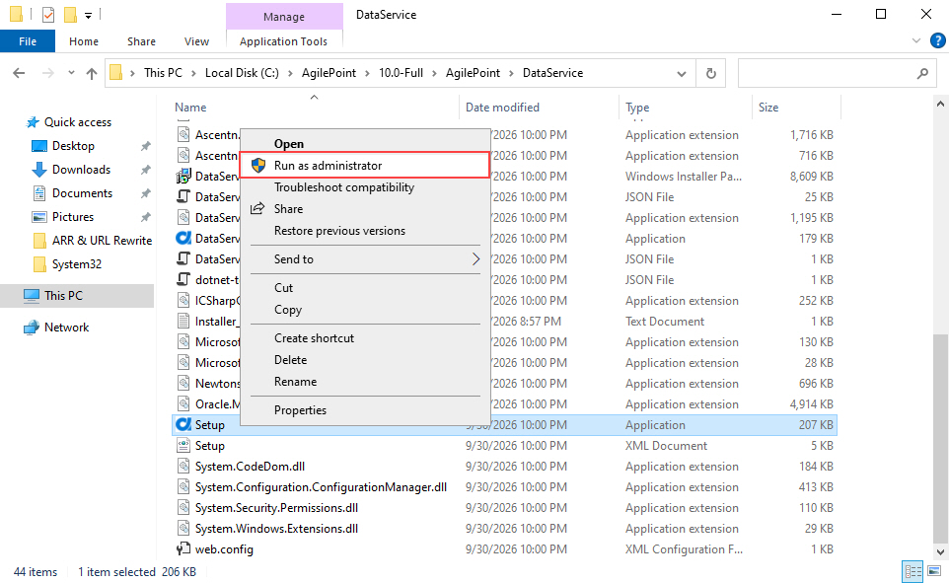Refresh the DataService folder

click(711, 73)
